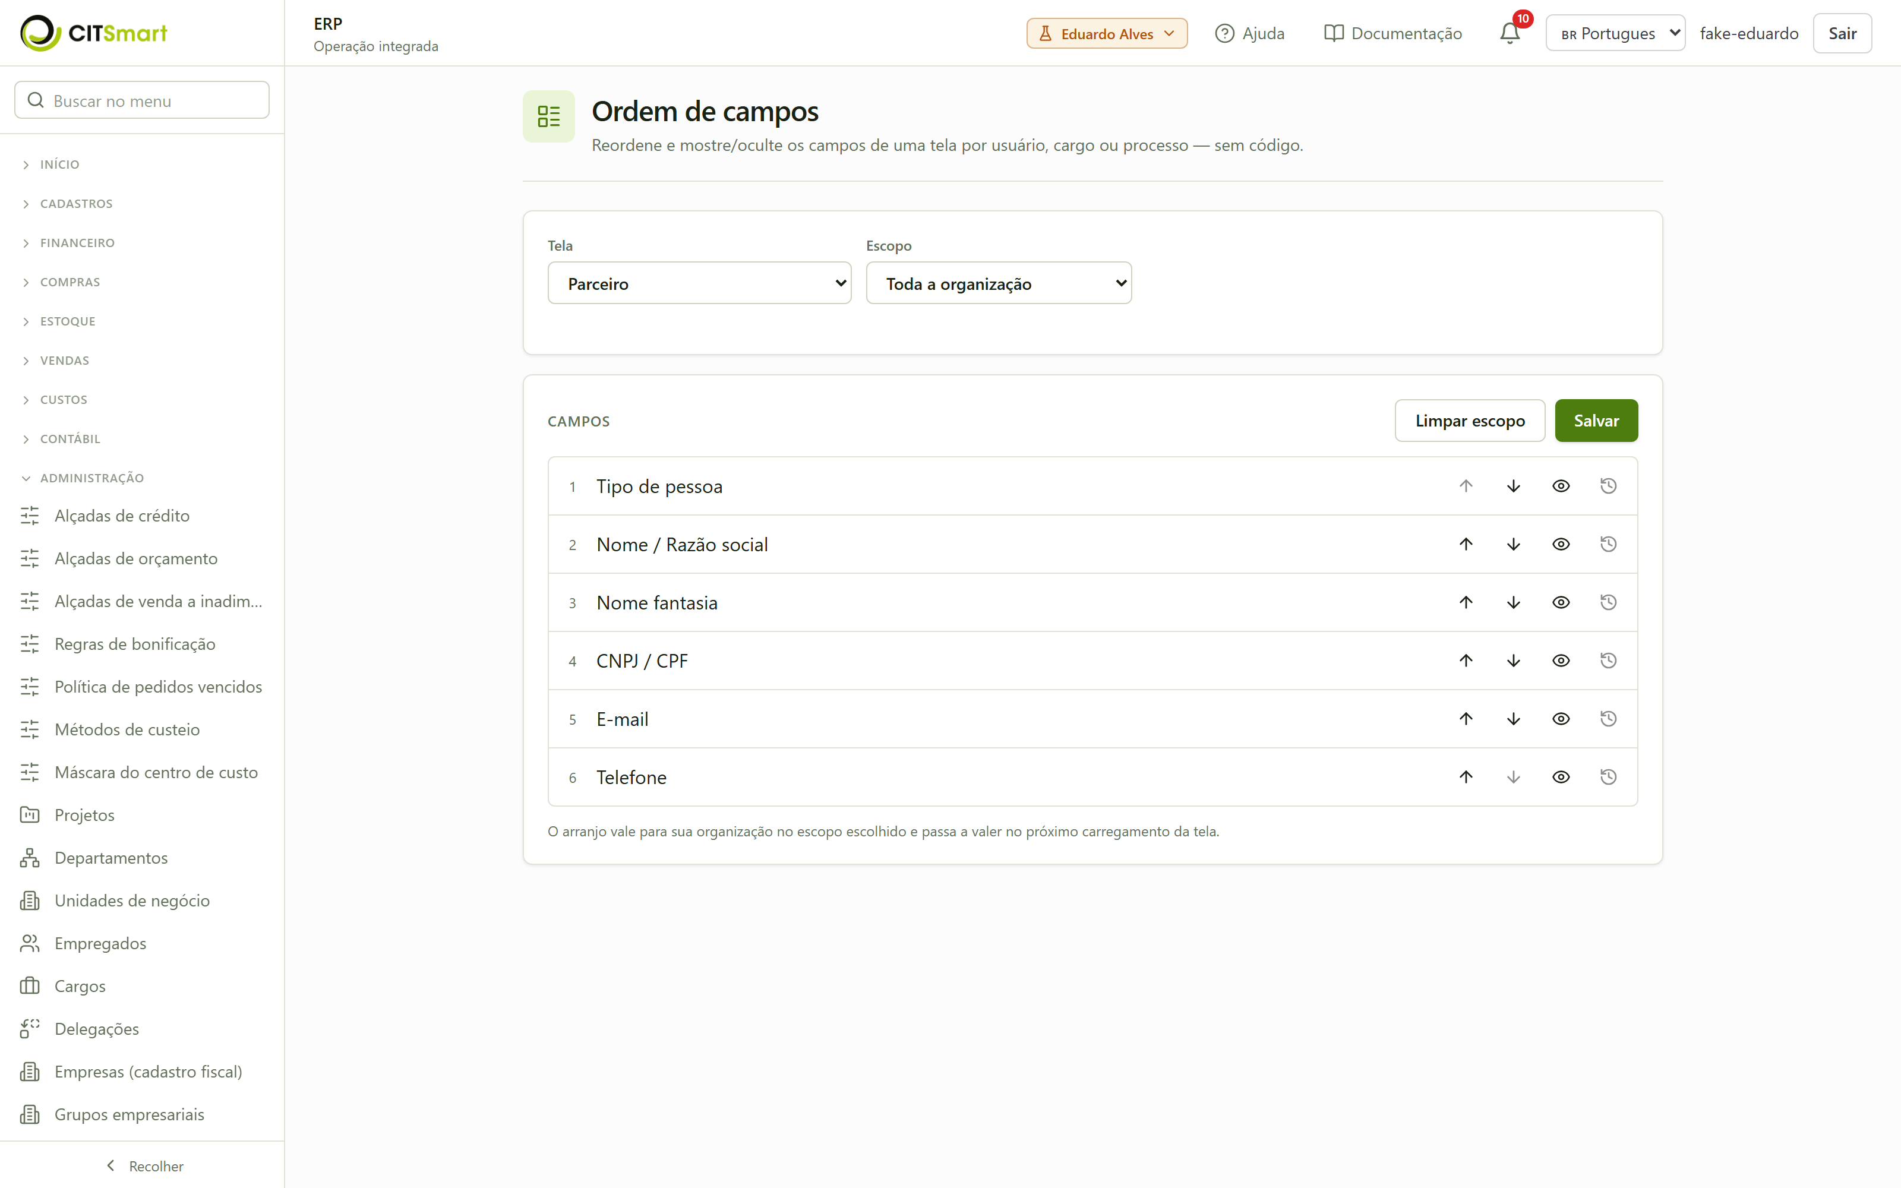Move 'Nome / Razão social' field up
The width and height of the screenshot is (1901, 1188).
[1466, 545]
